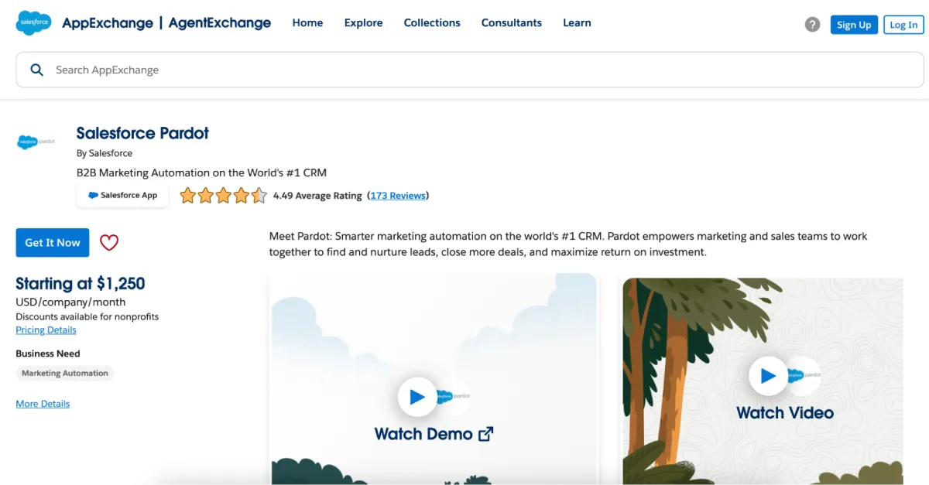The image size is (929, 485).
Task: Open the Sign Up button
Action: [x=854, y=24]
